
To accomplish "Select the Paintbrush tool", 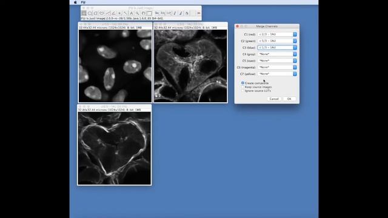I will click(181, 13).
